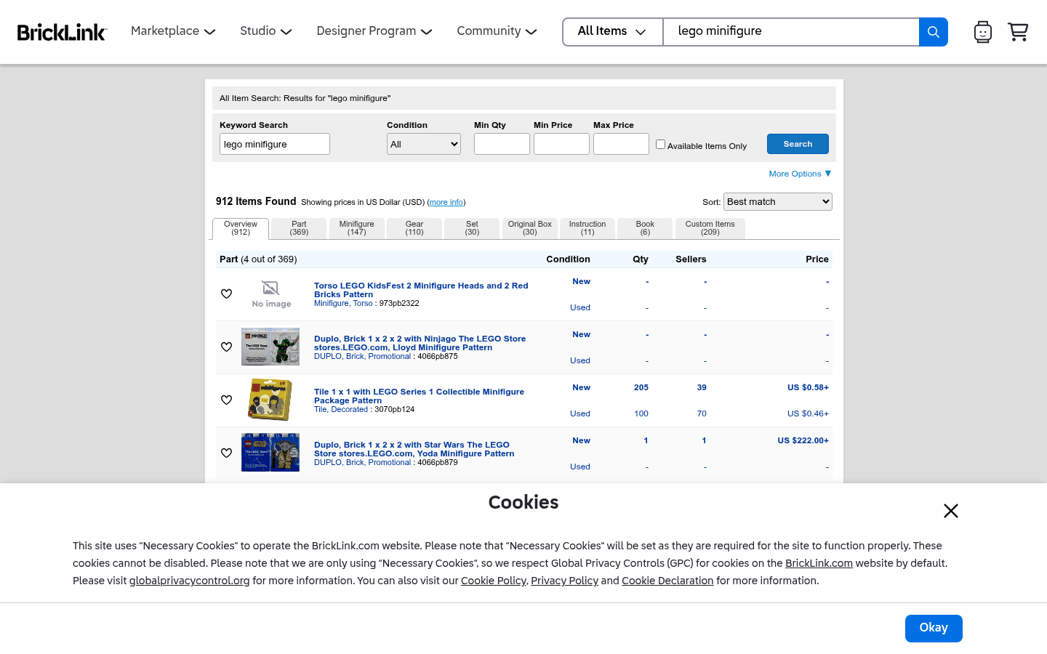
Task: Open the Cookie Declaration link
Action: click(x=667, y=581)
